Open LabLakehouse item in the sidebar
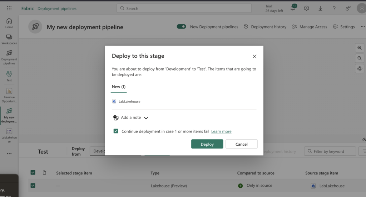366x197 pixels. click(9, 136)
